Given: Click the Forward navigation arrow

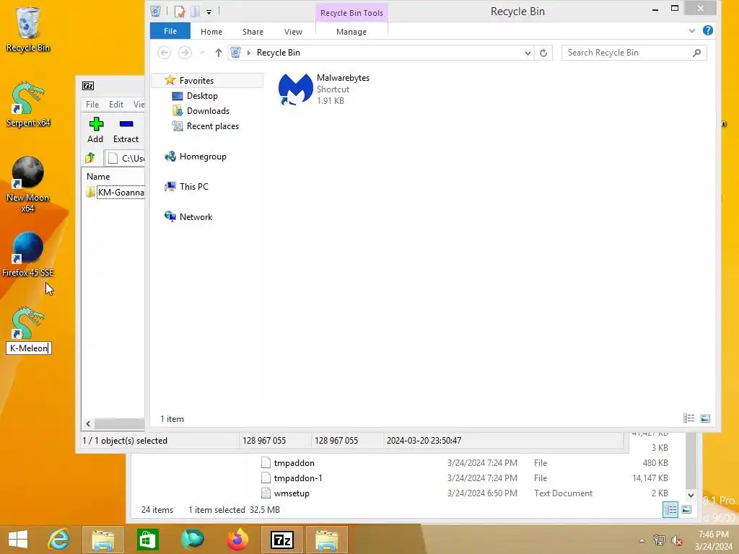Looking at the screenshot, I should pyautogui.click(x=185, y=52).
